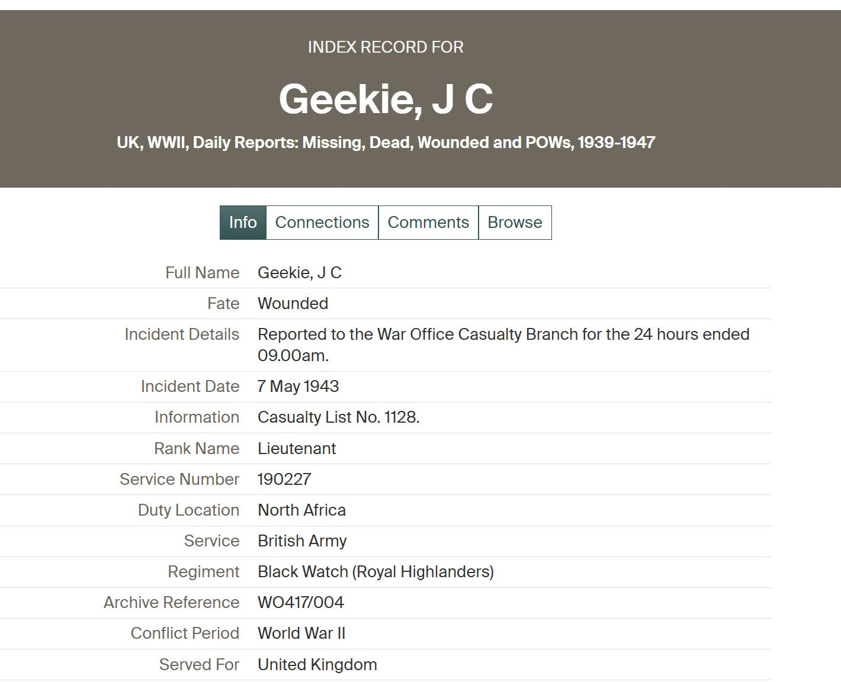Click the Conflict Period World War II
The height and width of the screenshot is (682, 841).
(x=301, y=633)
